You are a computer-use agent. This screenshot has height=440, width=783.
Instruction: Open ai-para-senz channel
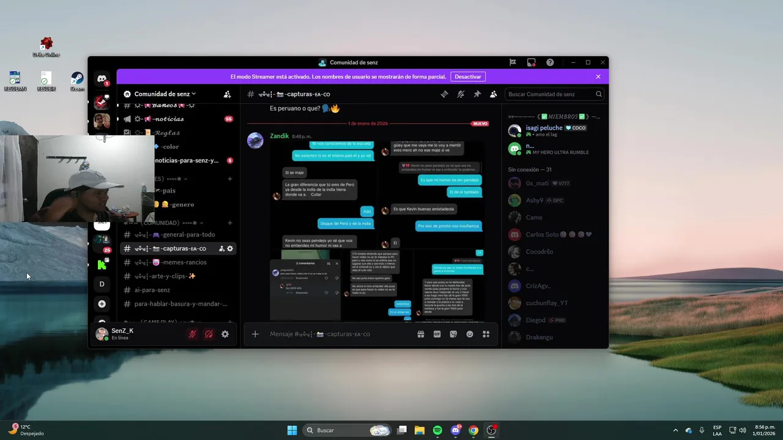tap(177, 290)
